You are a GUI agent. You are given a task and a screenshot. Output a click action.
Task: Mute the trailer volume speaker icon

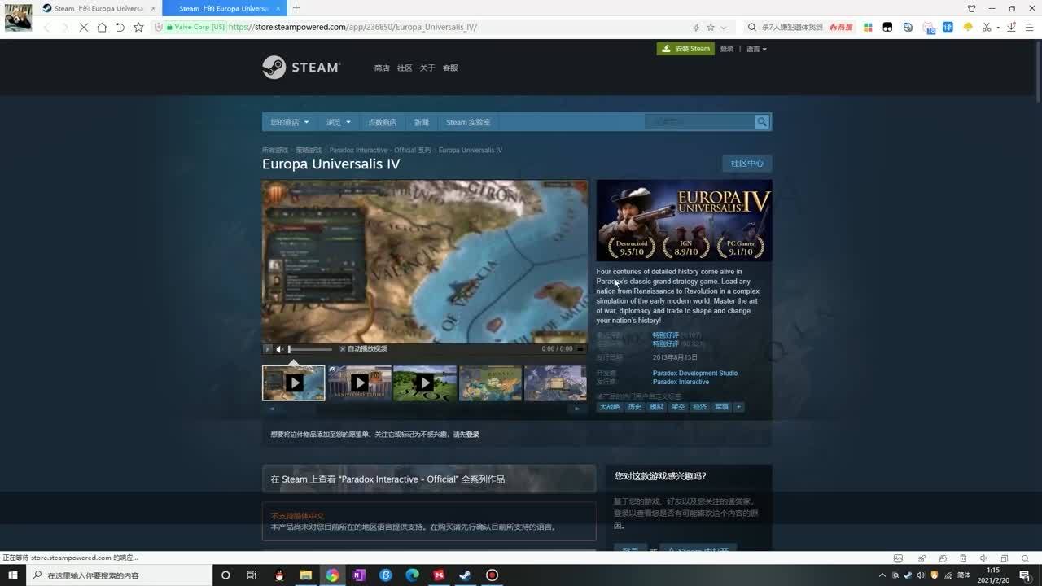279,349
